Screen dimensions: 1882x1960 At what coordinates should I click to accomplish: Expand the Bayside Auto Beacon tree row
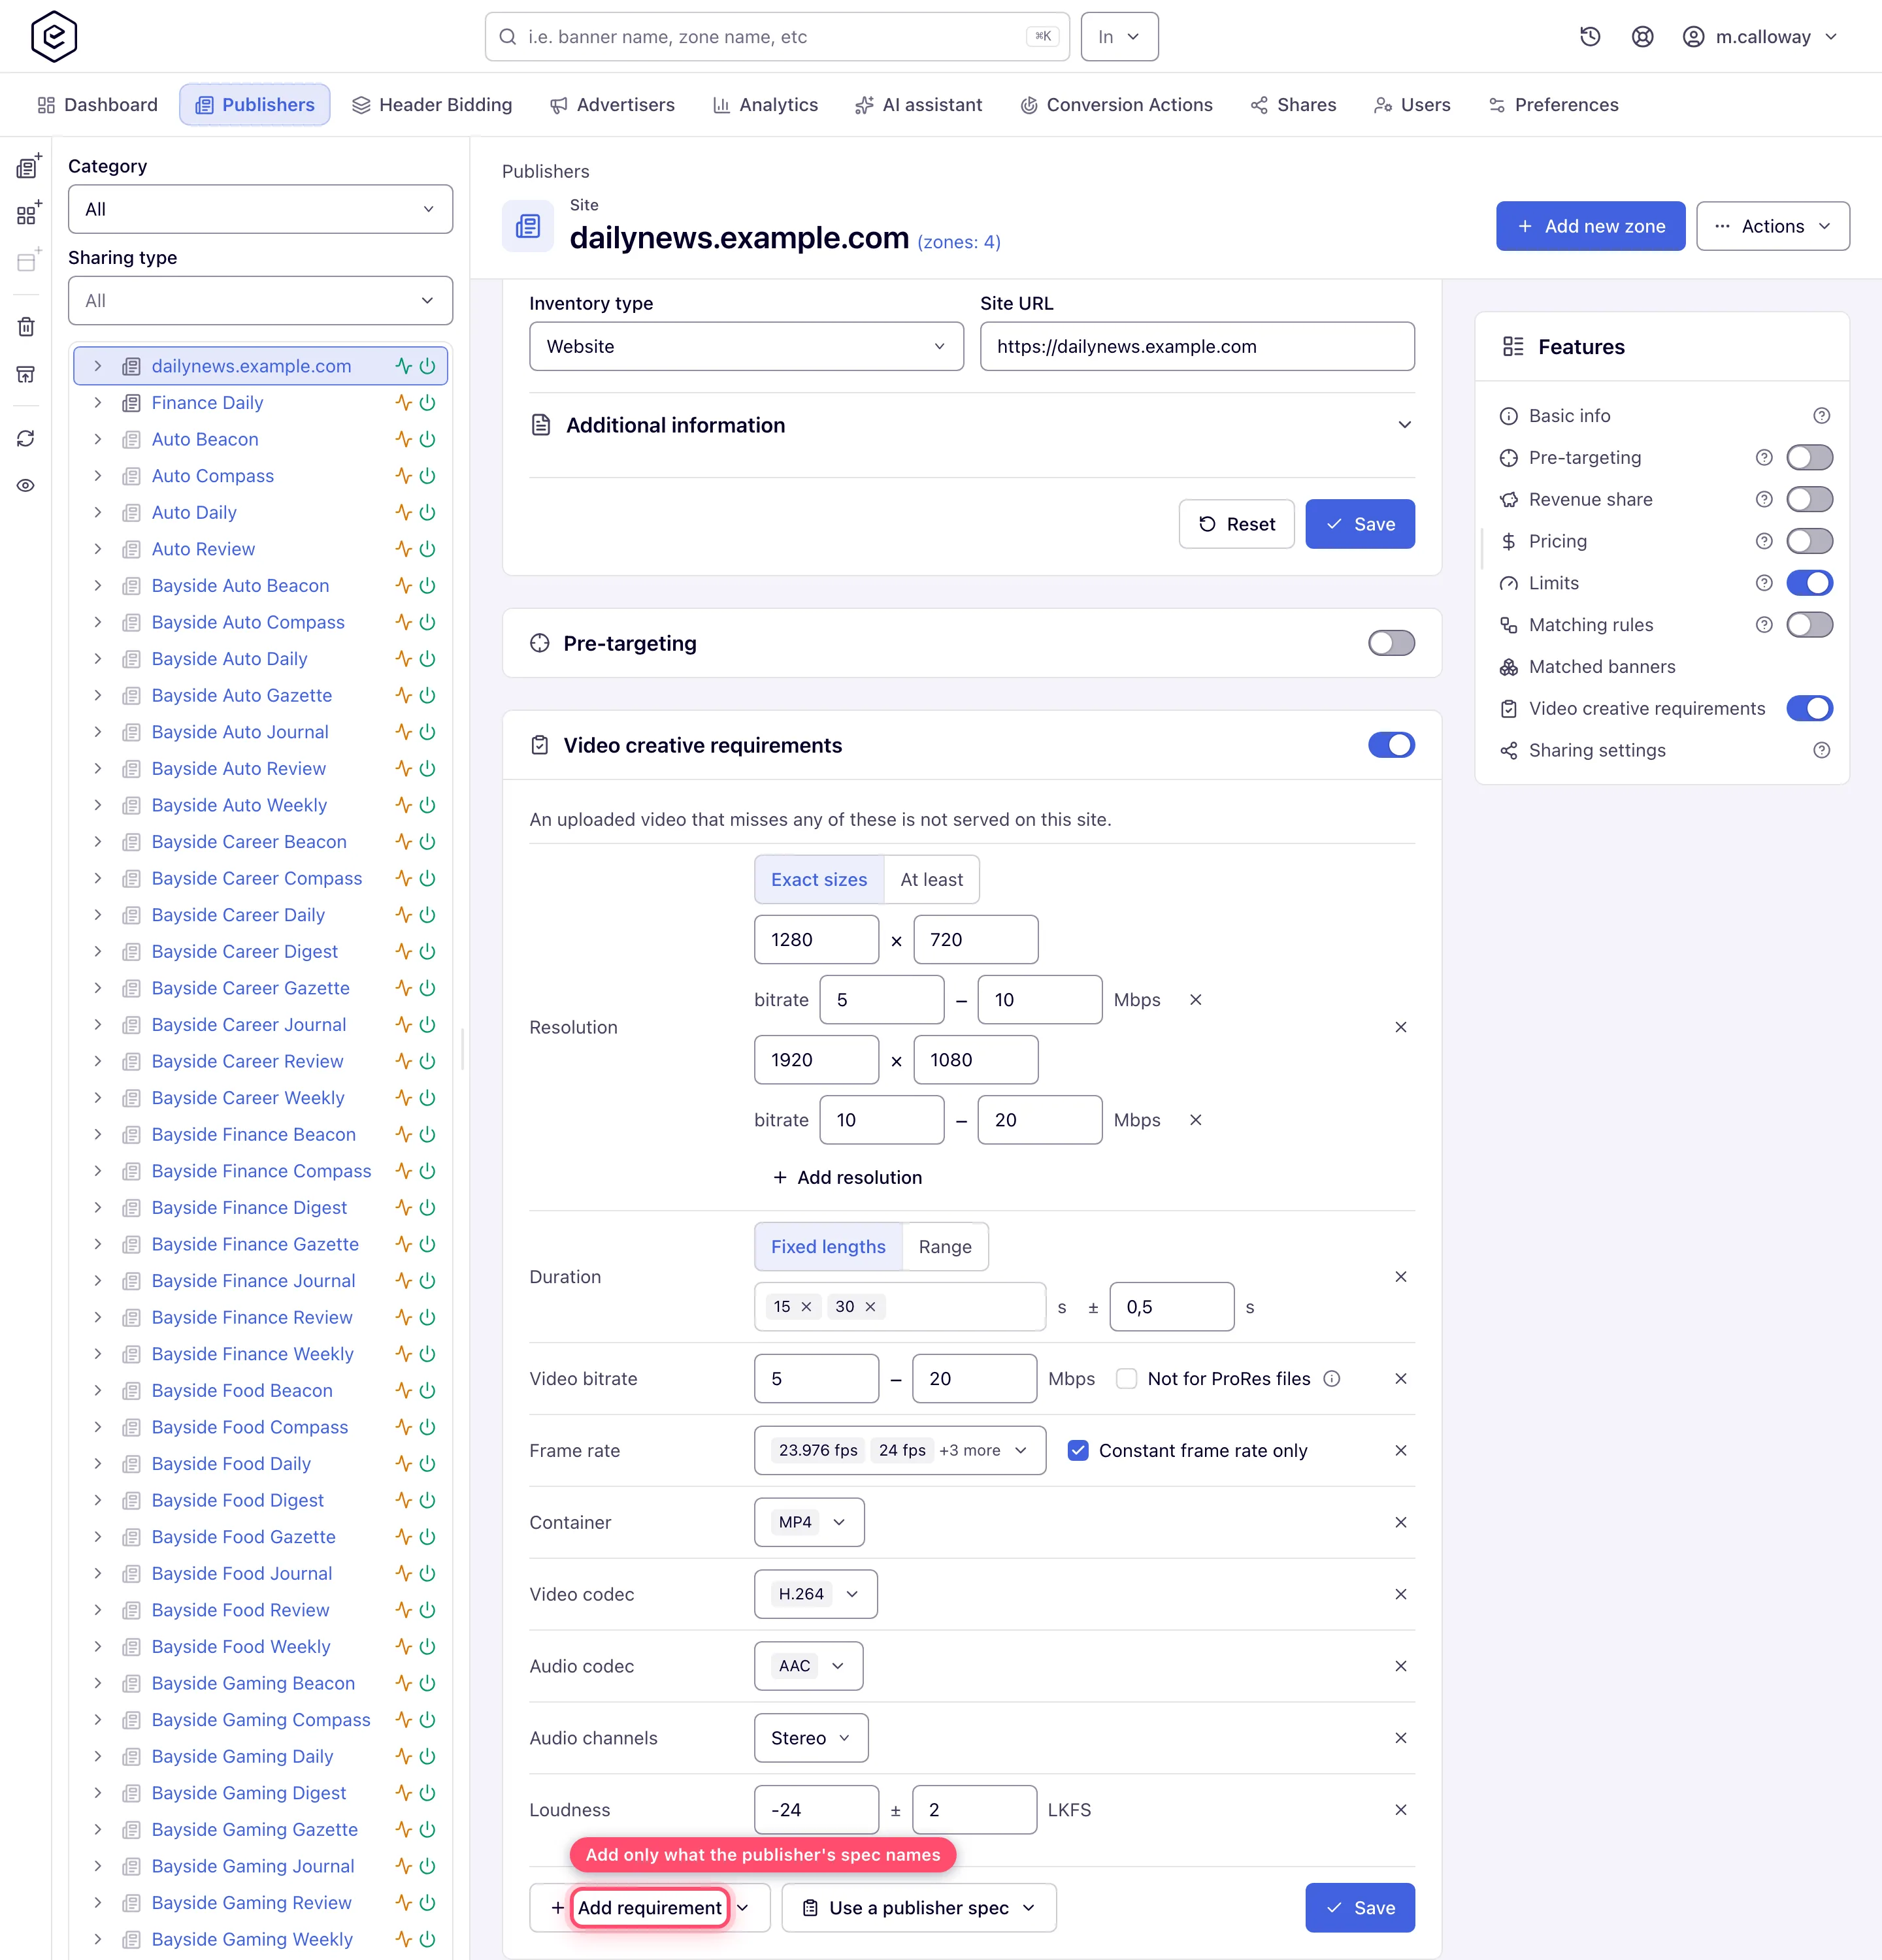pos(97,586)
